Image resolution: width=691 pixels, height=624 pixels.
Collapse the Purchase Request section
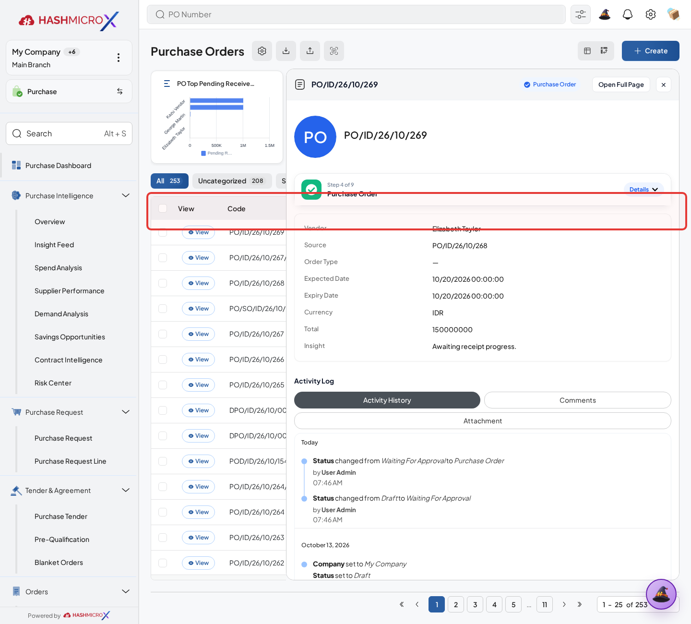[x=126, y=412]
